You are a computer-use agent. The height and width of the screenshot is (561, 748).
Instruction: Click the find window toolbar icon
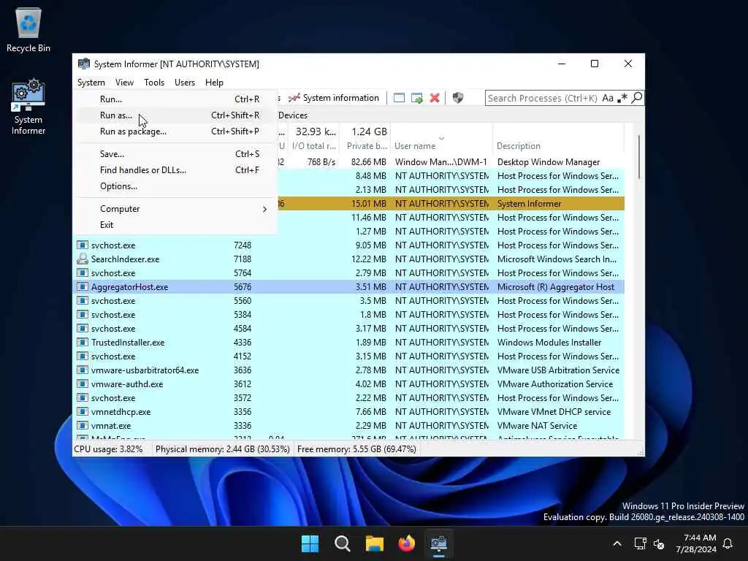point(400,98)
